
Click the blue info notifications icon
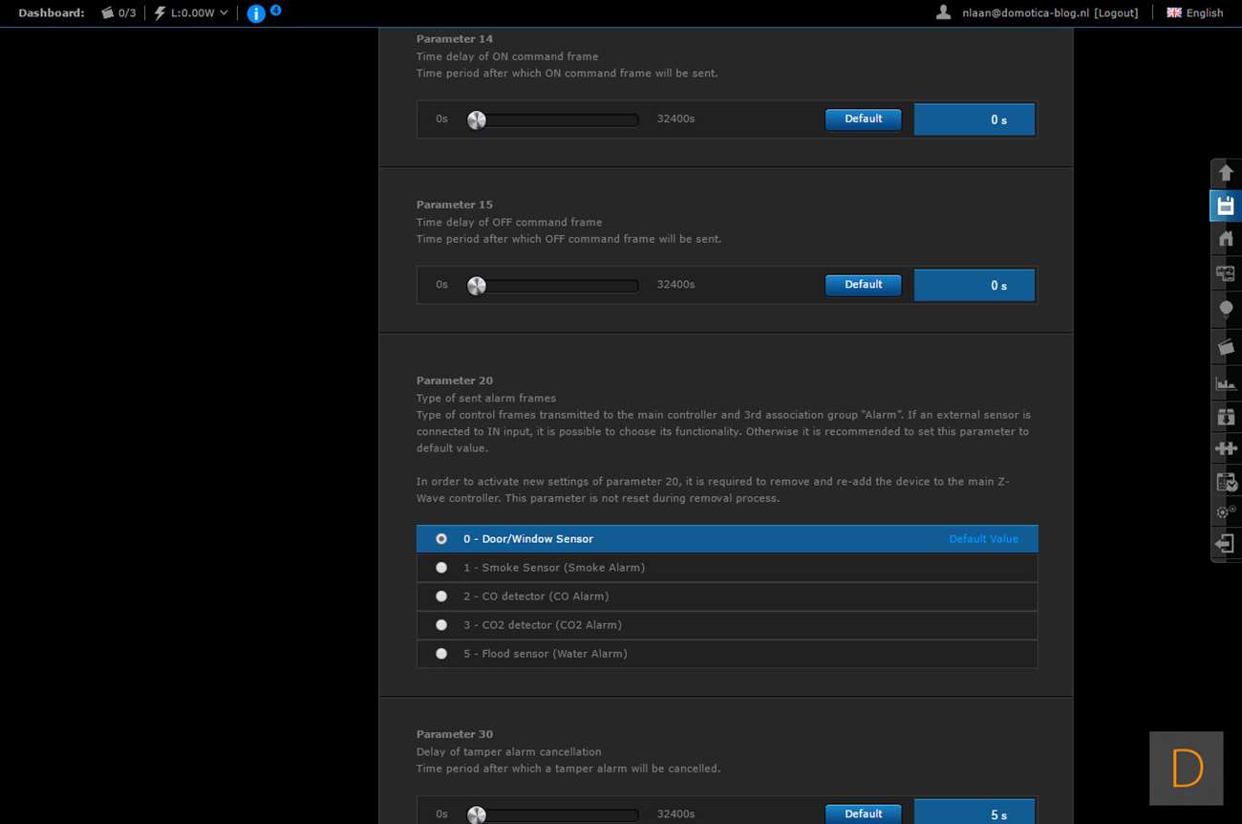(x=256, y=13)
